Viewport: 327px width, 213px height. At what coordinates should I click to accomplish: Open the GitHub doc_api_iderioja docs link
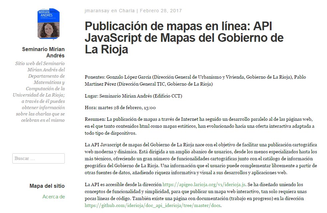tap(153, 205)
